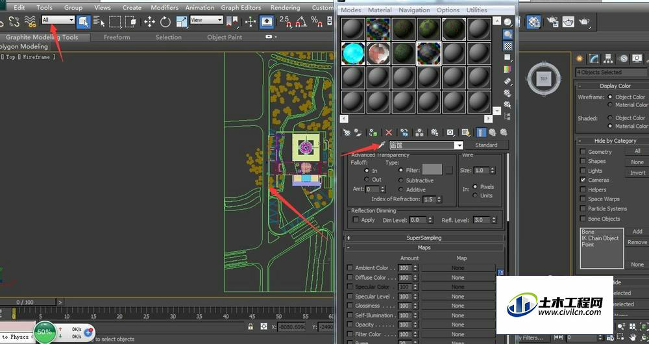Uncheck the Cameras hide checkbox

point(583,180)
